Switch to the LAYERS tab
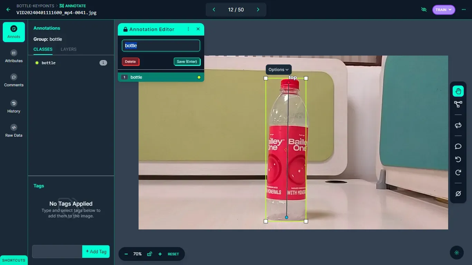472x265 pixels. pos(68,49)
